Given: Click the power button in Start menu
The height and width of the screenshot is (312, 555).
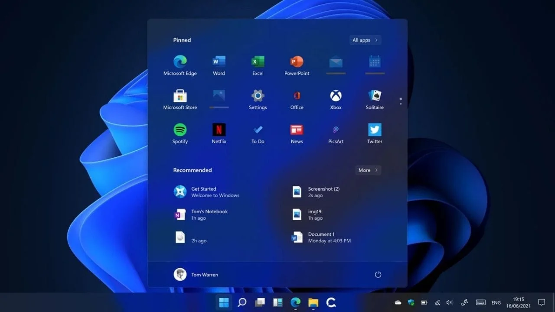Looking at the screenshot, I should pos(378,274).
